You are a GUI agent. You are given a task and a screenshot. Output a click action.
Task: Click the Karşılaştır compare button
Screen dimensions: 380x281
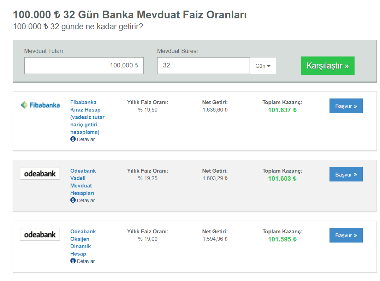click(x=328, y=66)
